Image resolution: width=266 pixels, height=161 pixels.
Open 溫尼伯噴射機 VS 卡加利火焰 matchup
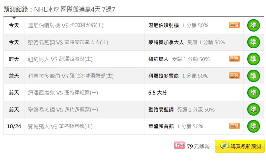pyautogui.click(x=66, y=25)
